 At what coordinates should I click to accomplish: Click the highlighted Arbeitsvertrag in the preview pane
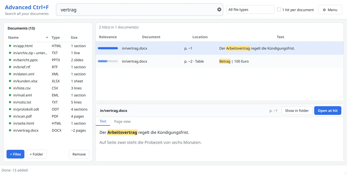122,132
